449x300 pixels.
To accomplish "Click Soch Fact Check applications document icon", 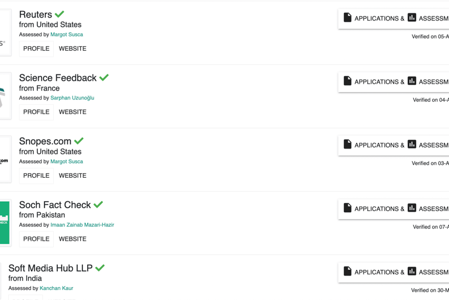I will [x=347, y=208].
